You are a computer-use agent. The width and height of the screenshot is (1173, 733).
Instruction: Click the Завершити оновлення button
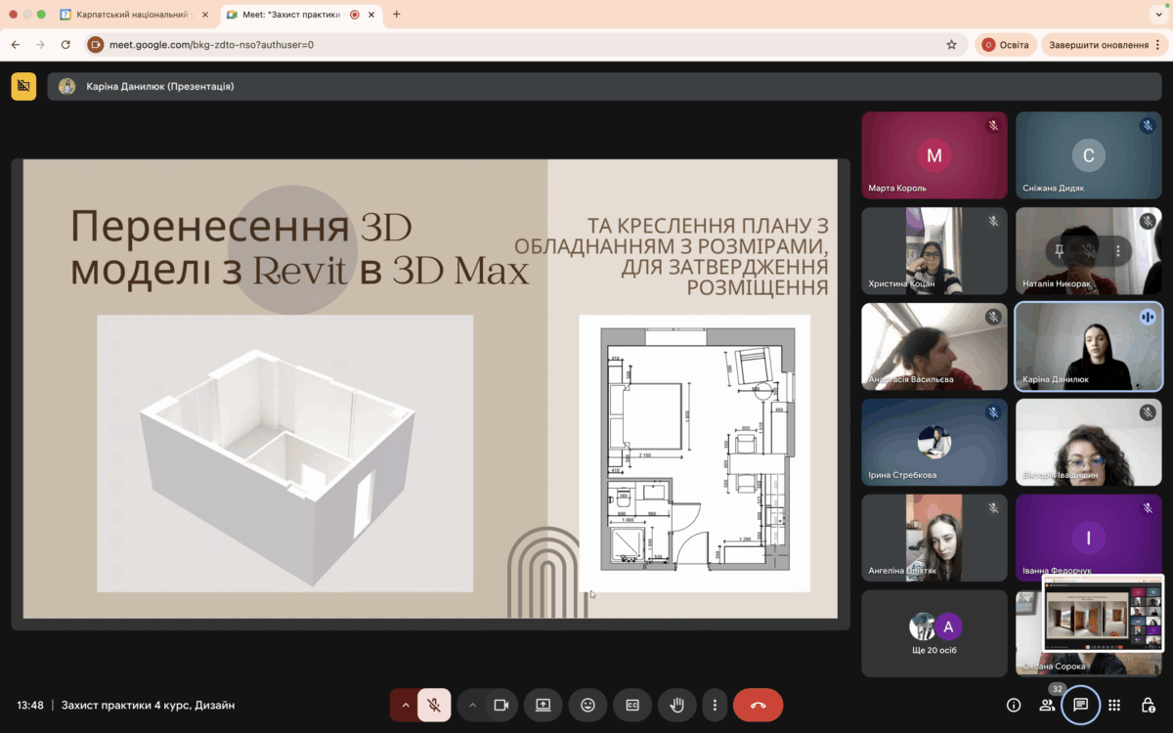click(x=1099, y=45)
